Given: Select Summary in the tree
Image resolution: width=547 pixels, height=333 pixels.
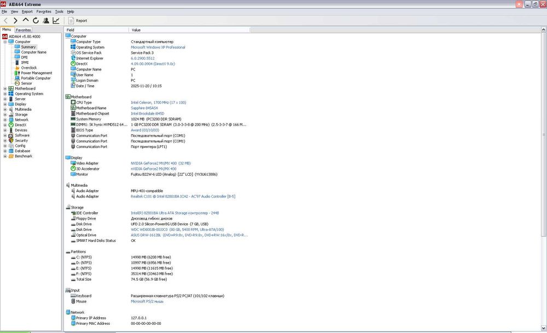Looking at the screenshot, I should 28,47.
